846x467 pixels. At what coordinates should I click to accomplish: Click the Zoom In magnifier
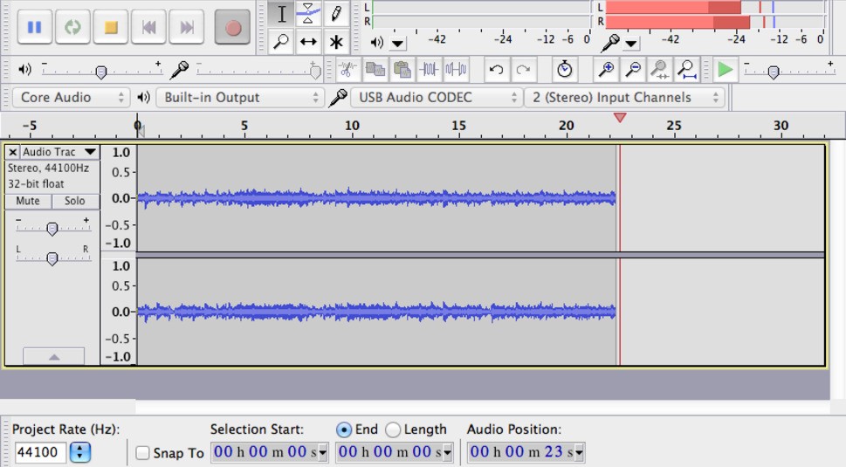tap(606, 70)
